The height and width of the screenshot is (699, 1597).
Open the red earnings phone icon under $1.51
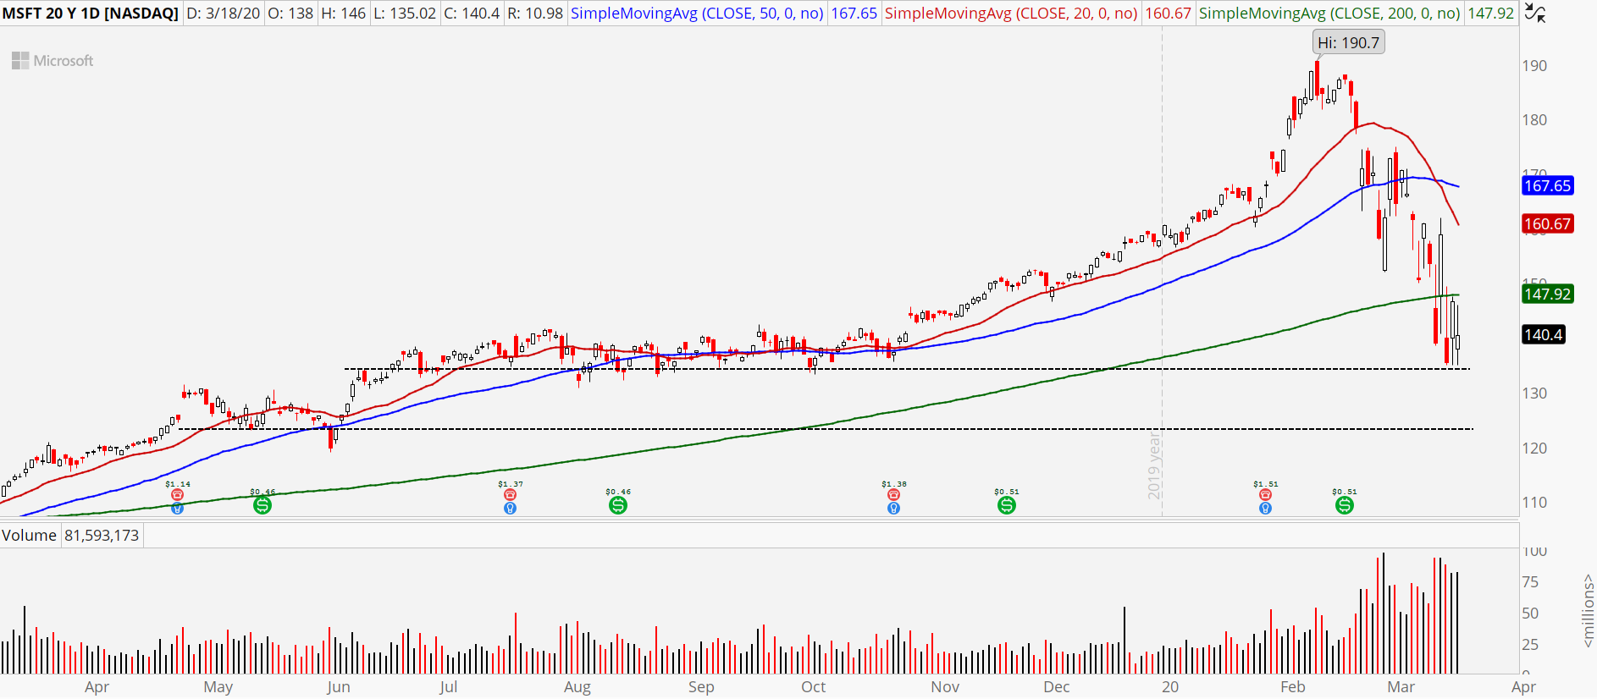1265,495
